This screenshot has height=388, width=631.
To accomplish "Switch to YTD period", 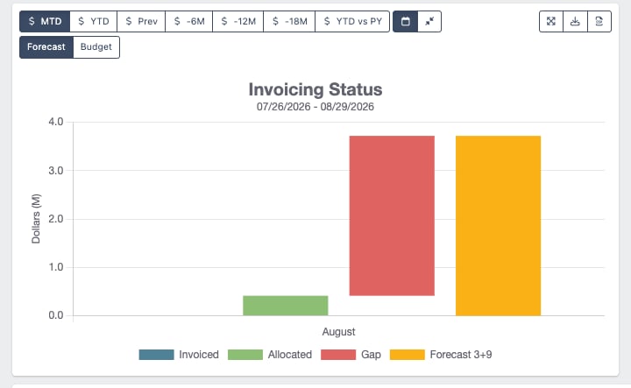I will [94, 21].
